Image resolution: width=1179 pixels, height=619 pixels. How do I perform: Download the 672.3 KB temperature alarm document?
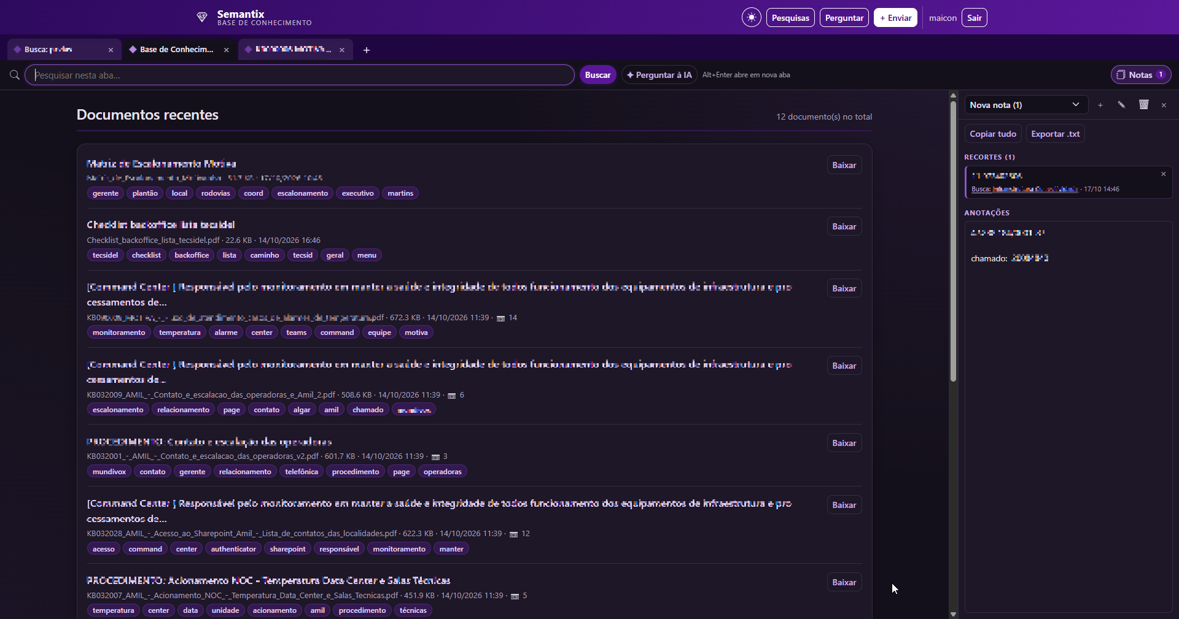844,288
